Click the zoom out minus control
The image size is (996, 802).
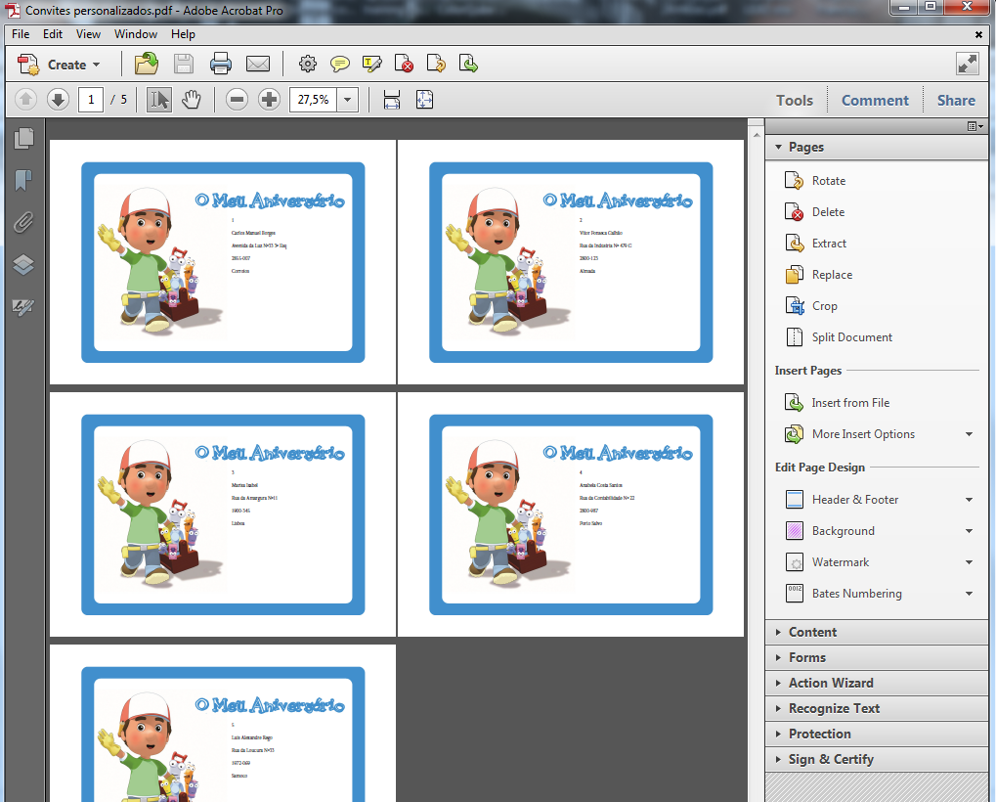236,99
